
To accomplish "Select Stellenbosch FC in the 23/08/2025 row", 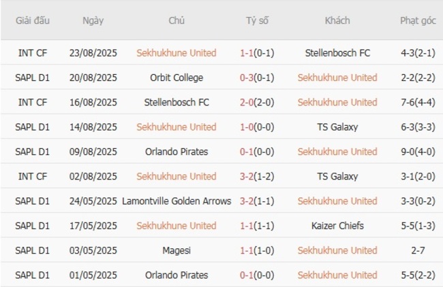I will [337, 53].
